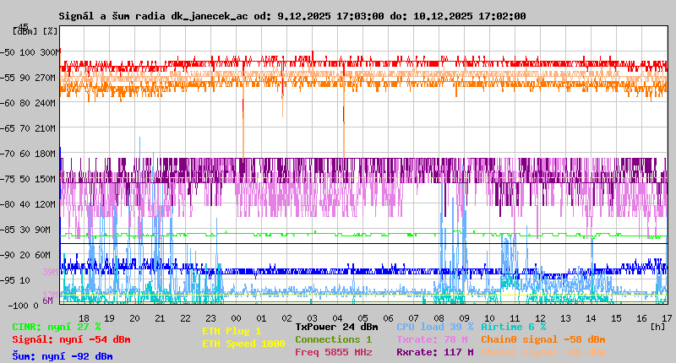Select the 'Rxrate: 117 M' legend entry
Viewport: 676px width, 363px height.
(435, 352)
